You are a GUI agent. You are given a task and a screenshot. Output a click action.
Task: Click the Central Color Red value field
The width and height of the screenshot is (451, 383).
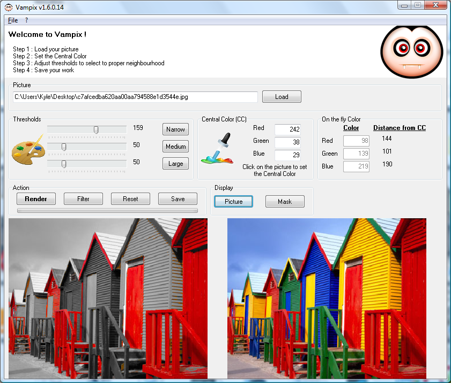pos(287,129)
